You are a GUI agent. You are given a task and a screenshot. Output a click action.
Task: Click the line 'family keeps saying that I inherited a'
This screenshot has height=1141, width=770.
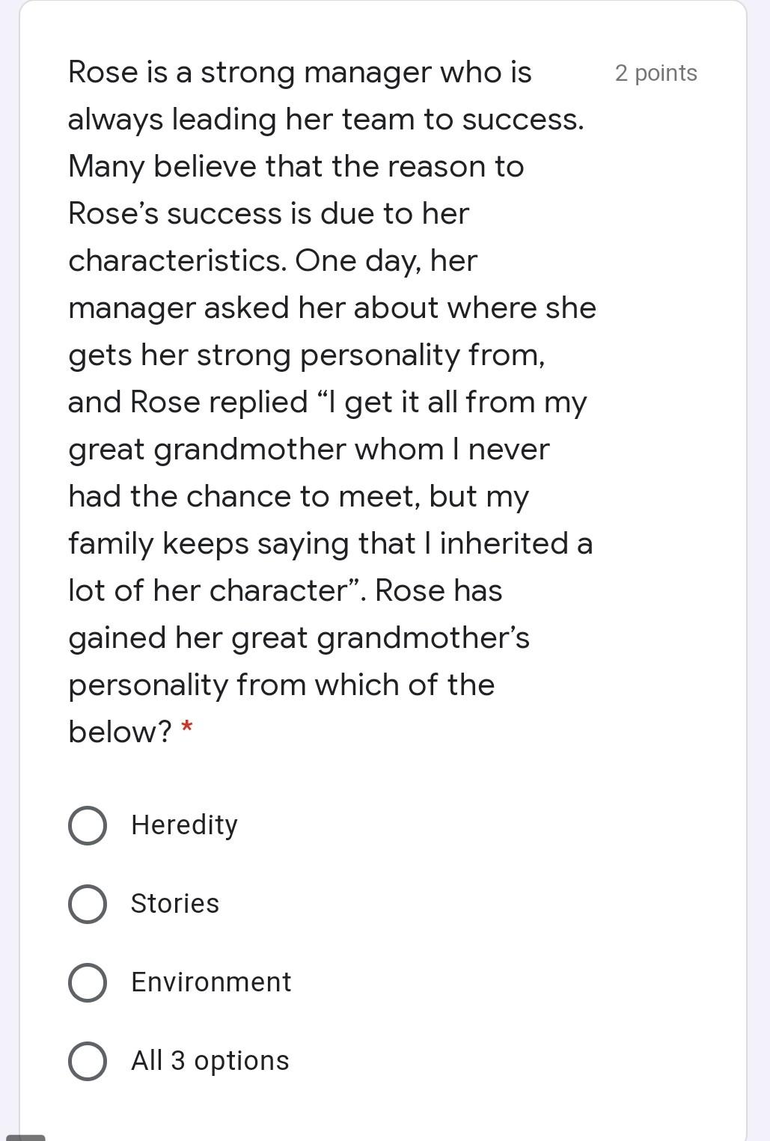click(x=330, y=545)
